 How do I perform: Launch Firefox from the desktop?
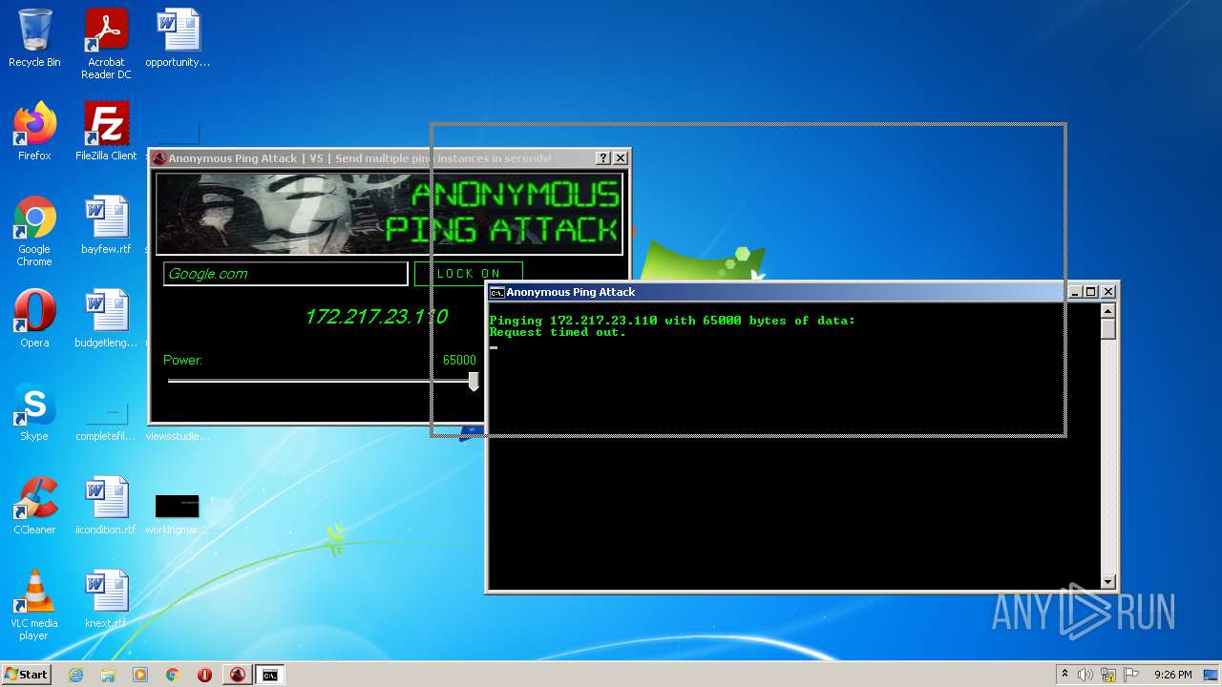tap(34, 133)
